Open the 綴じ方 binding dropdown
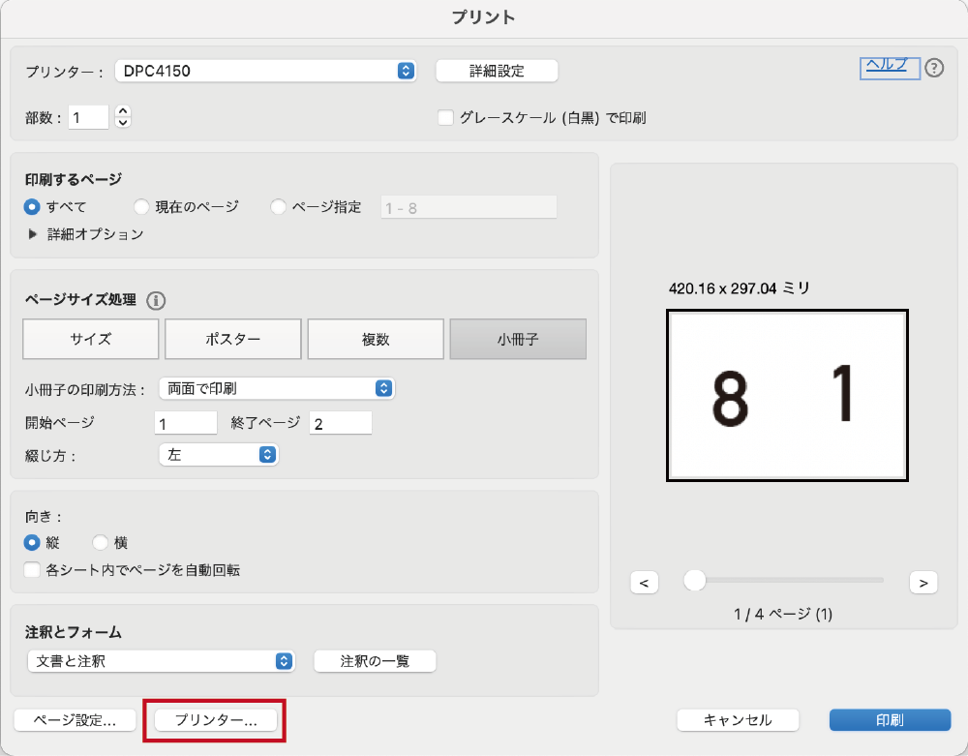The image size is (968, 756). (218, 454)
